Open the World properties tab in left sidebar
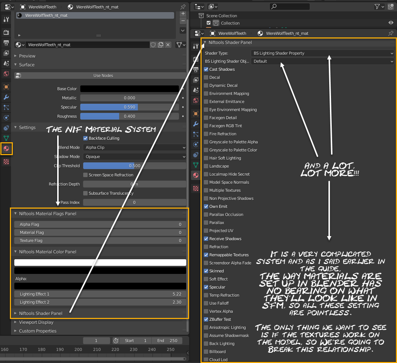This screenshot has width=397, height=363. 6,74
